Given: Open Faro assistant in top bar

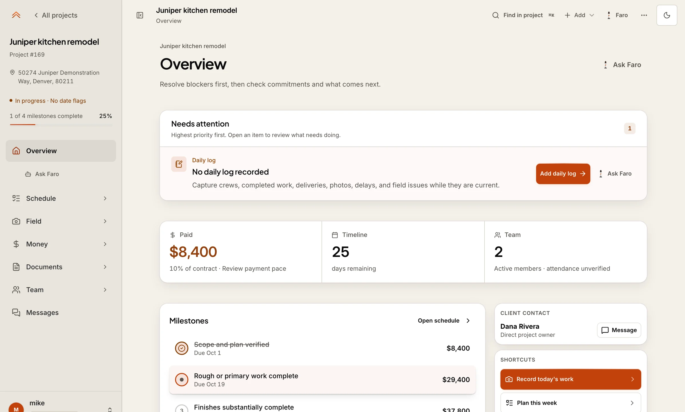Looking at the screenshot, I should (617, 15).
